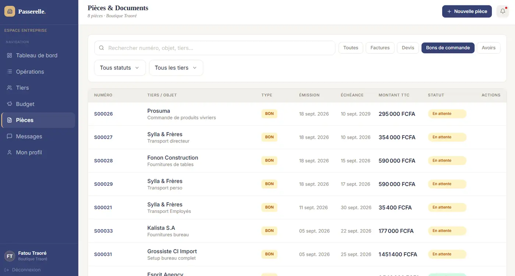Click the Passerelle logo icon

10,11
